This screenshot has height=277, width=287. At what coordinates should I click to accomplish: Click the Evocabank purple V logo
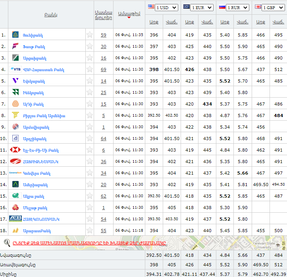tap(15, 81)
